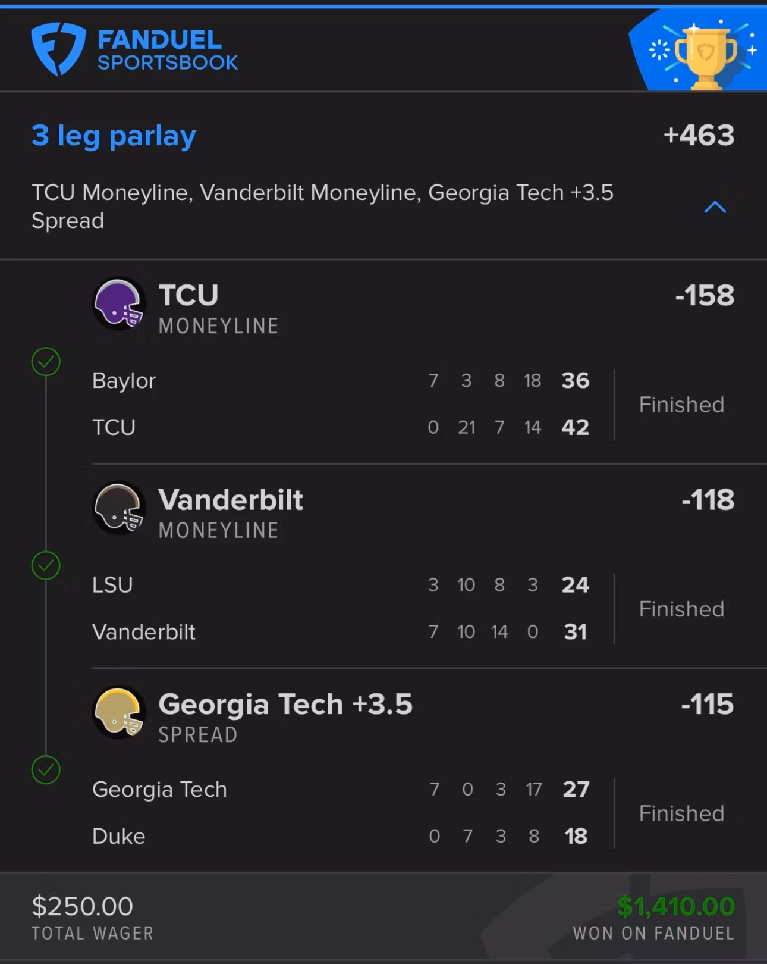Open the LSU vs Vanderbilt Finished status
767x964 pixels.
[681, 609]
